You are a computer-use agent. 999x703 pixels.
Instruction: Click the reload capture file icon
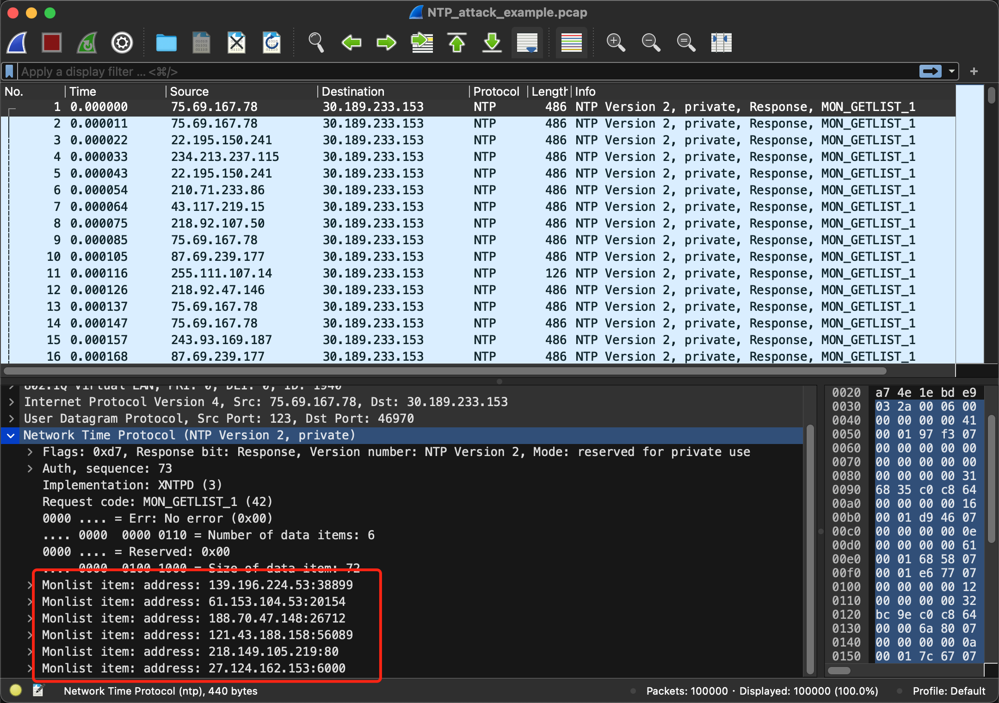[271, 43]
